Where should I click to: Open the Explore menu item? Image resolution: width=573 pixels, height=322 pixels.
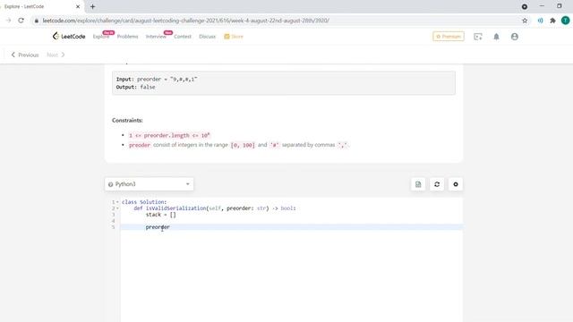coord(101,37)
